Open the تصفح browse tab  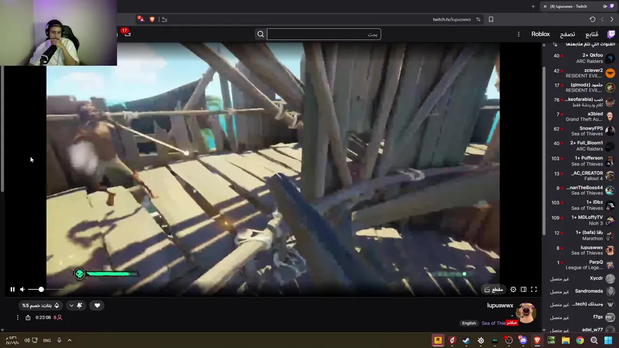tap(567, 34)
